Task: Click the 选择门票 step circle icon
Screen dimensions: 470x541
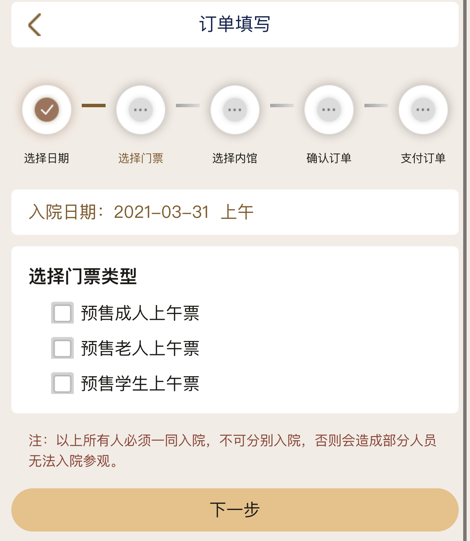Action: [140, 110]
